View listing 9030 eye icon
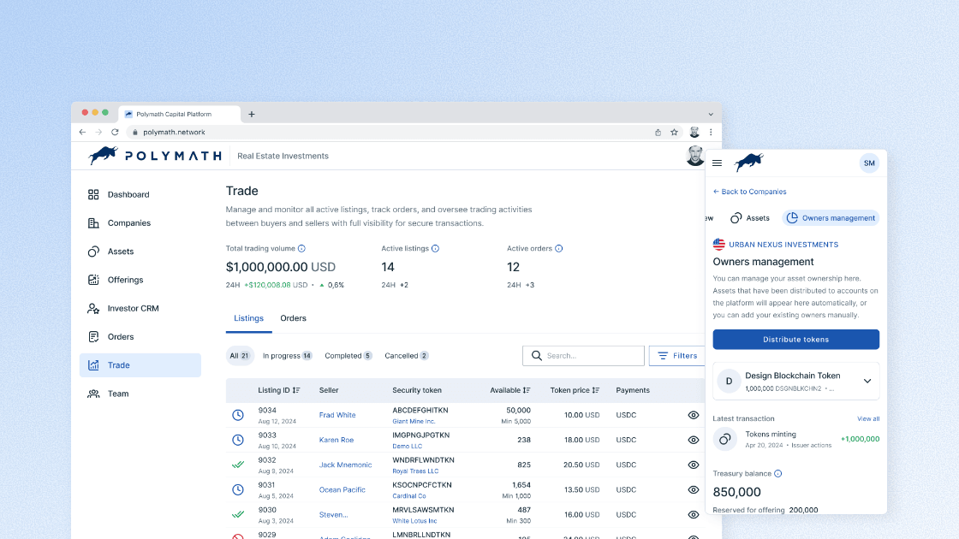Image resolution: width=959 pixels, height=539 pixels. [x=693, y=514]
